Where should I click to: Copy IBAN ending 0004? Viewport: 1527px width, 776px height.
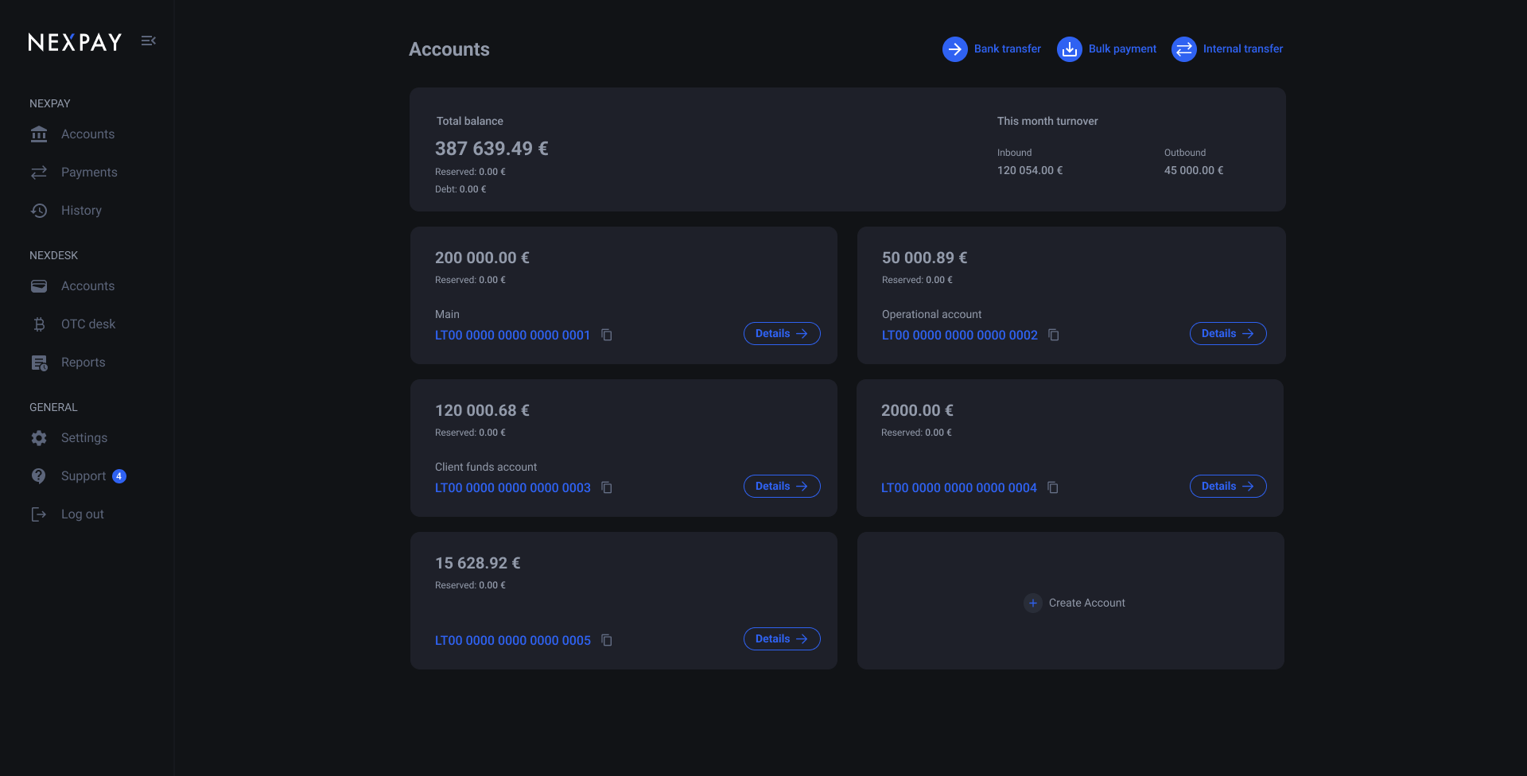point(1053,487)
